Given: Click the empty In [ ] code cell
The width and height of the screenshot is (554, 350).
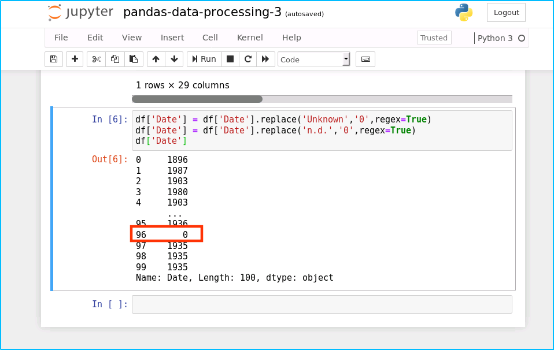Looking at the screenshot, I should point(322,304).
